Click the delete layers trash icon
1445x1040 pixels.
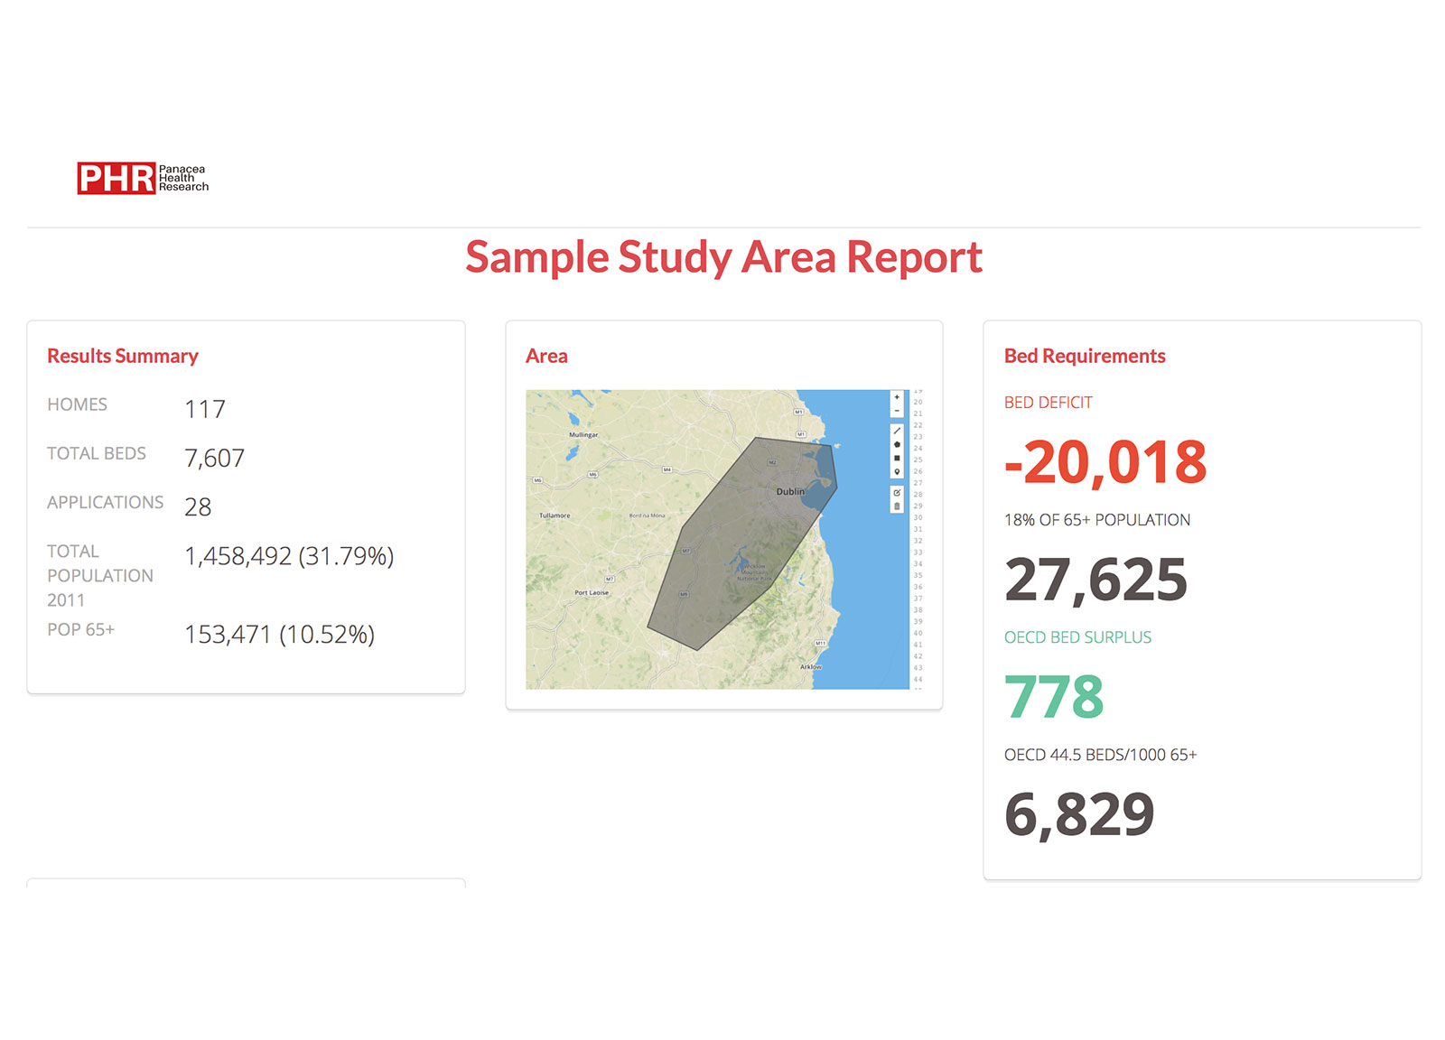click(x=897, y=506)
